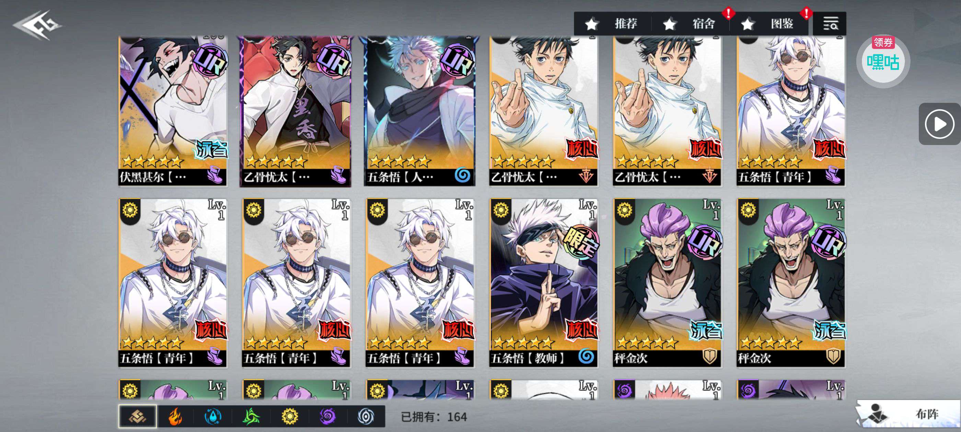Choose the red-background 乙骨忧太 UR card
This screenshot has width=961, height=432.
pyautogui.click(x=296, y=111)
